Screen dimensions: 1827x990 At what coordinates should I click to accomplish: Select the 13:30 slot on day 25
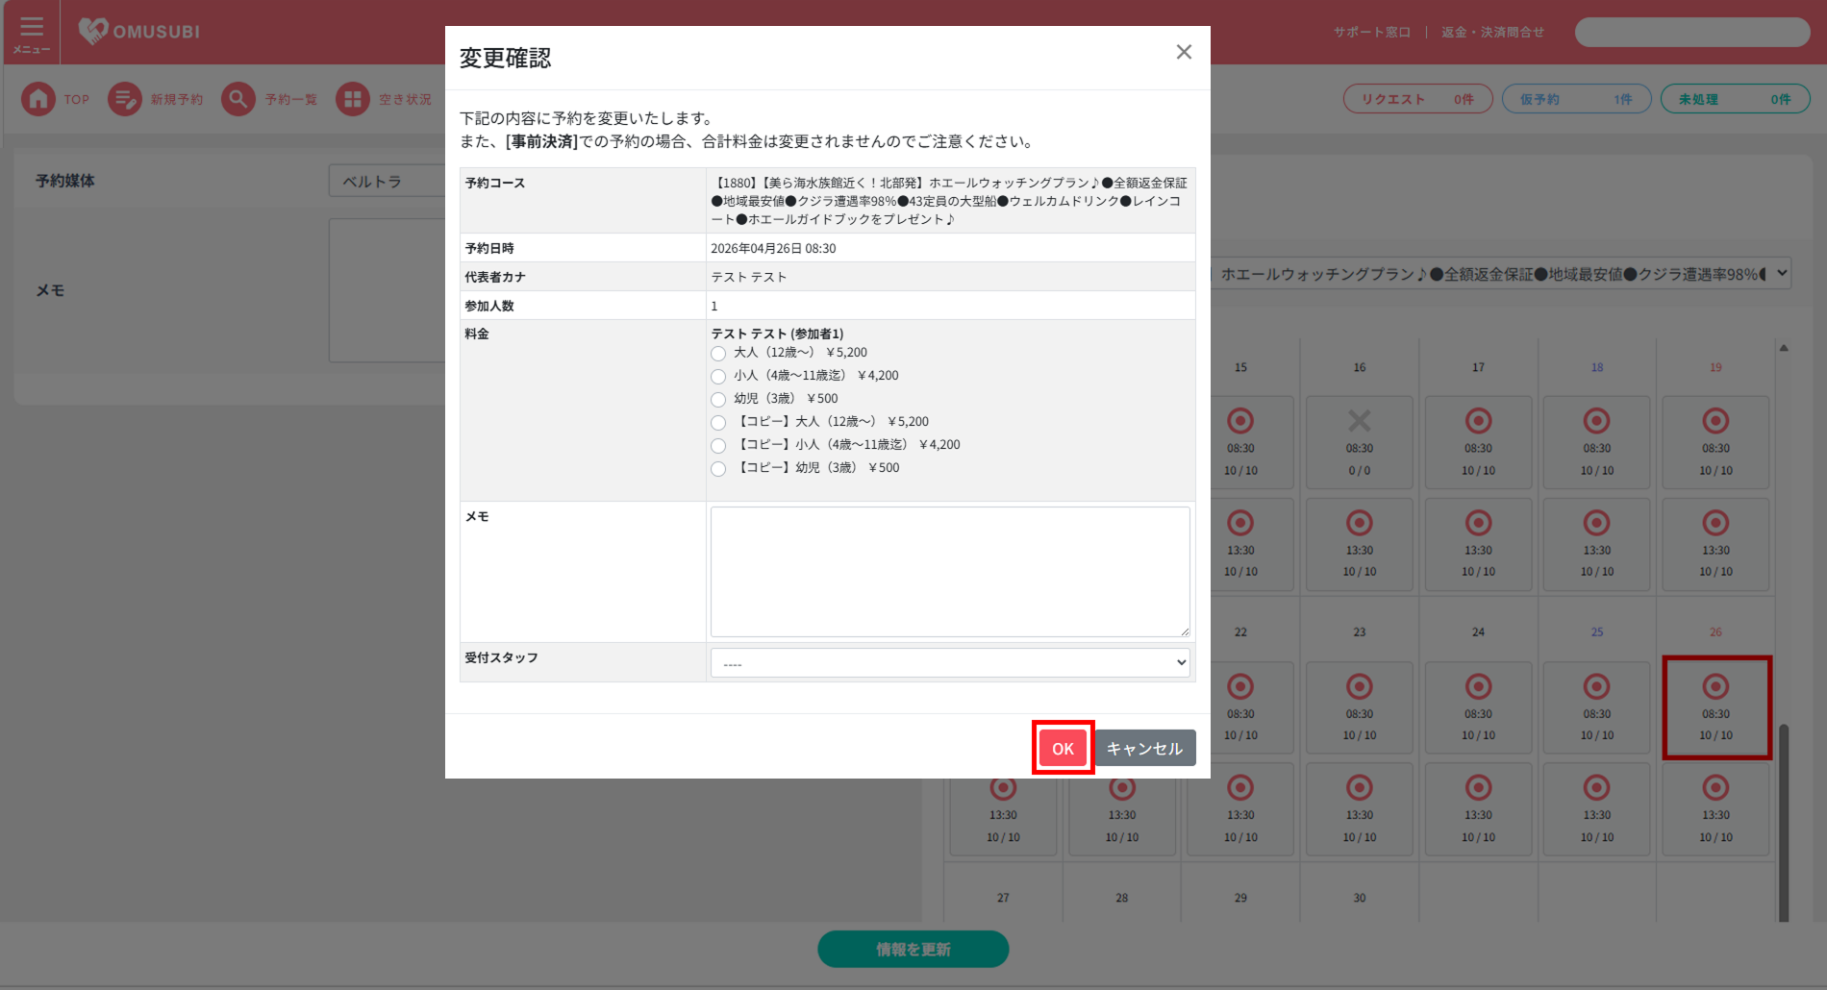pos(1597,809)
